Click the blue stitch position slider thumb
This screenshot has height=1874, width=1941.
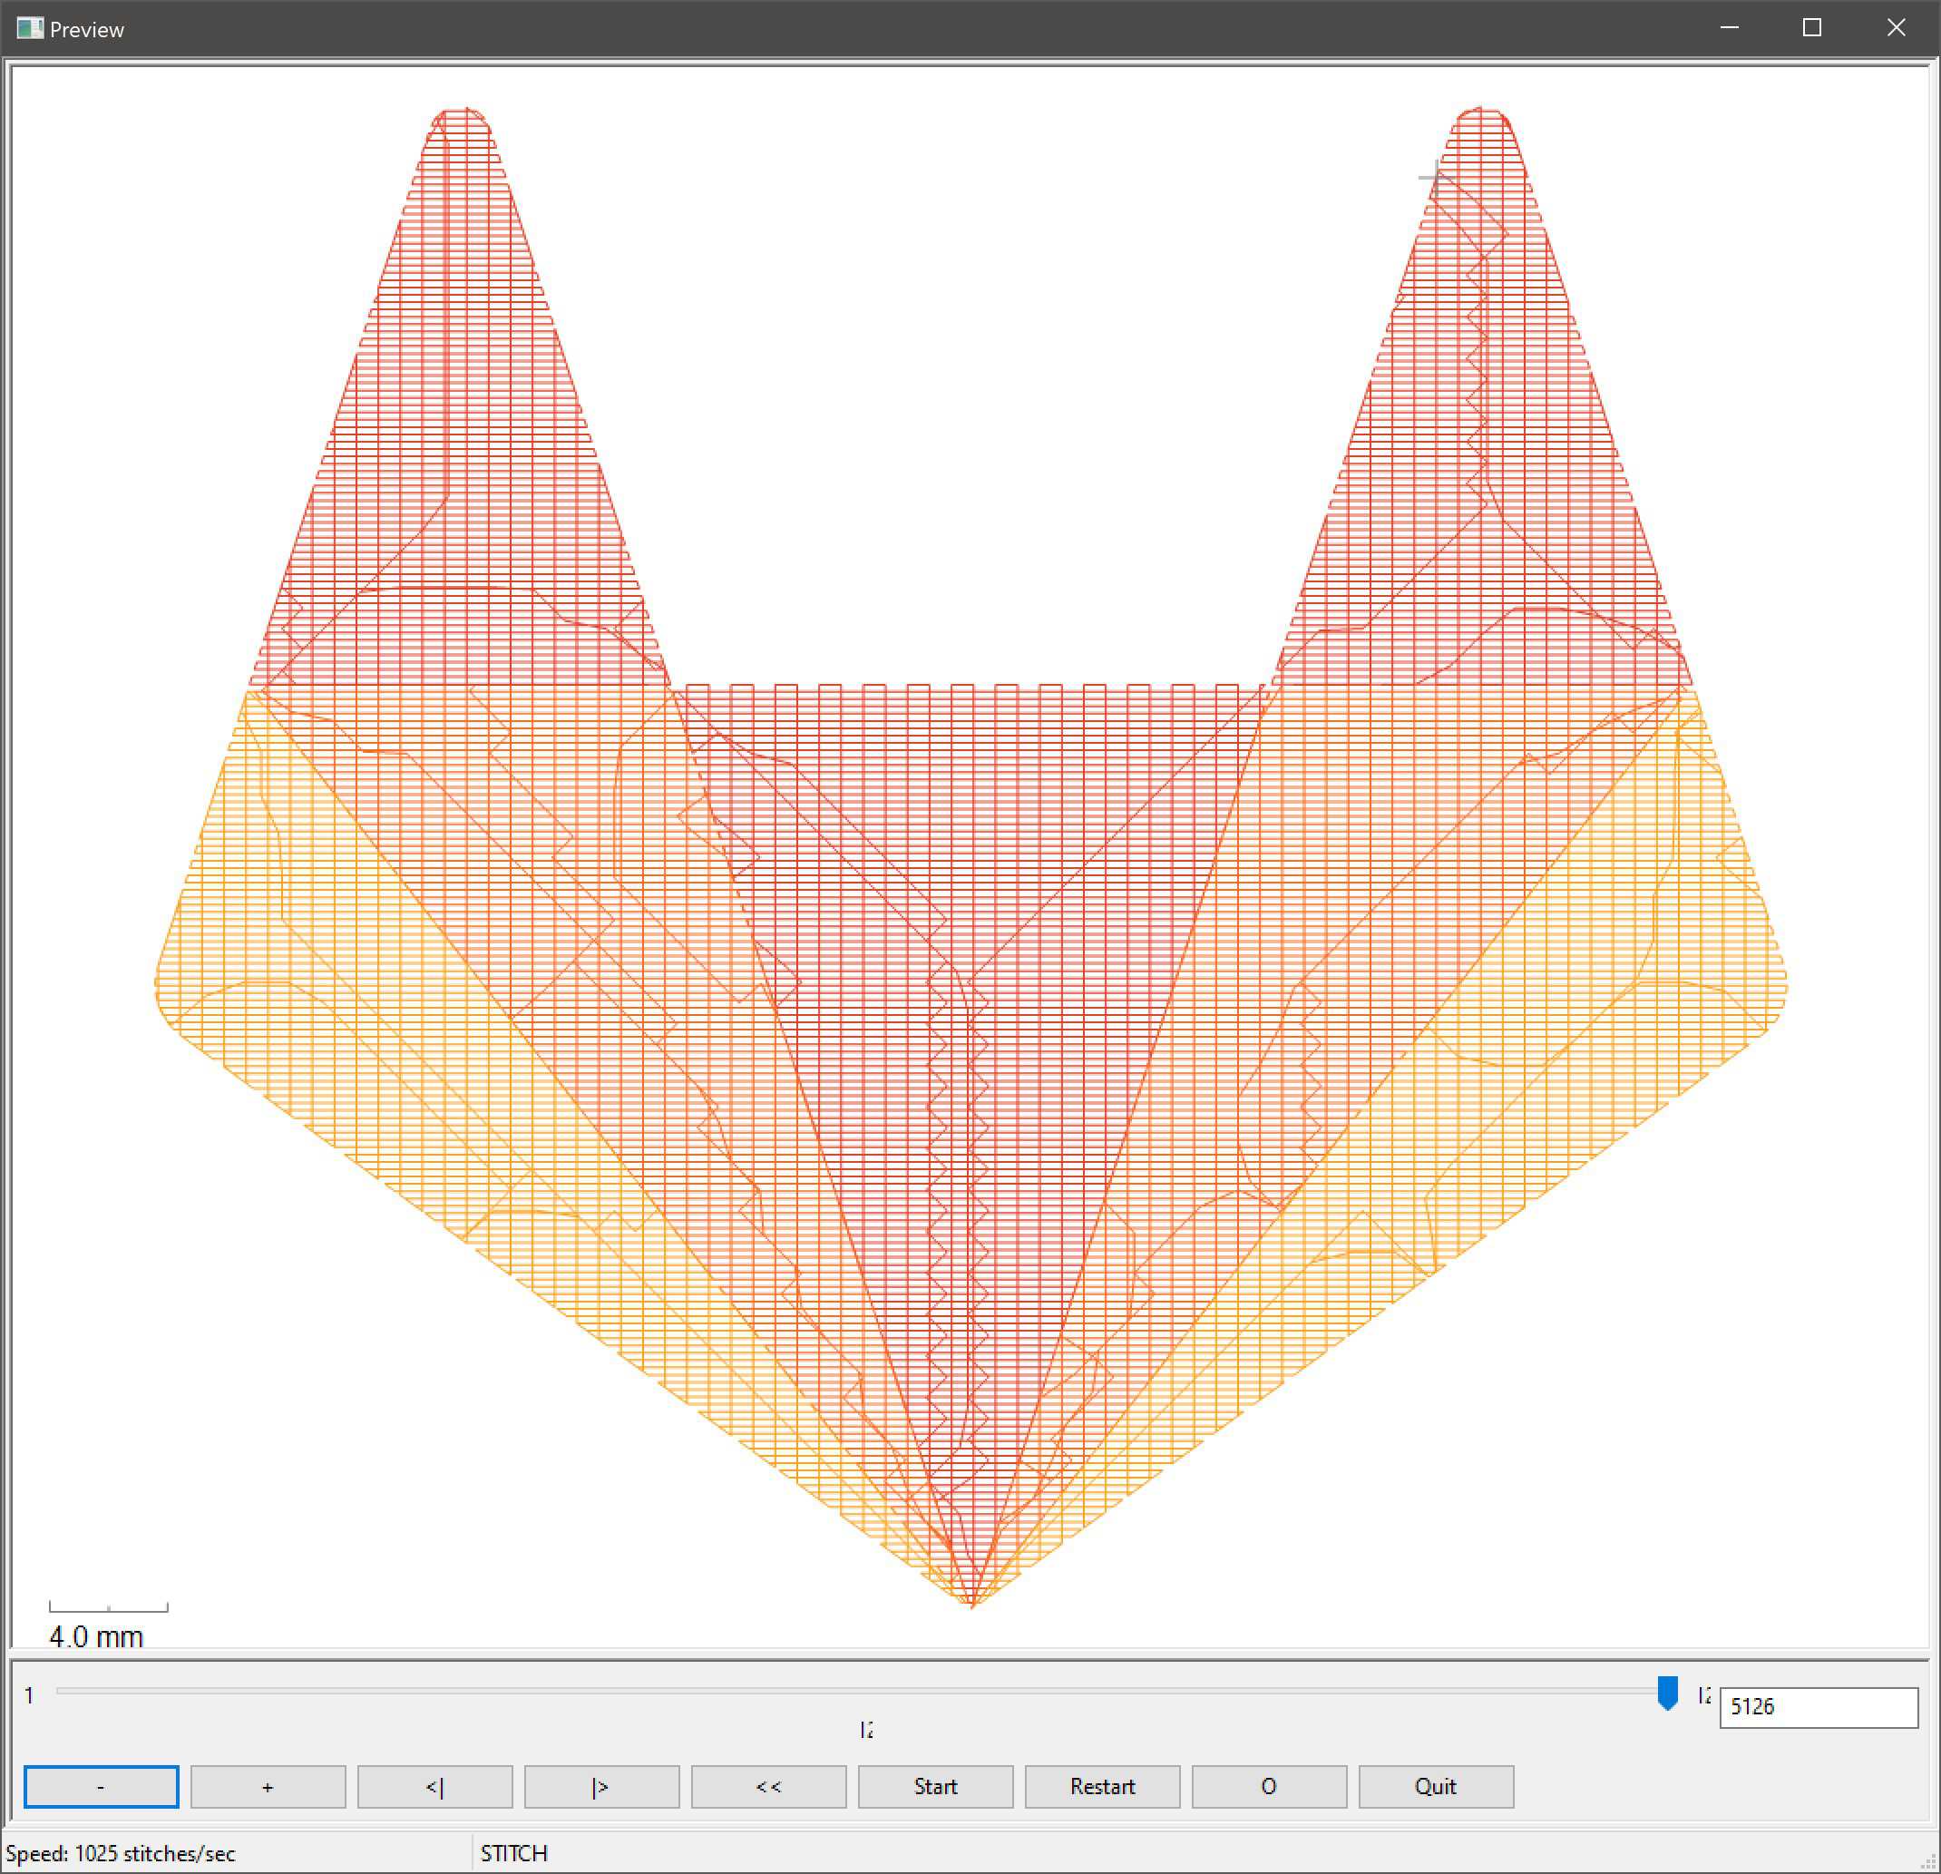[x=1668, y=1693]
